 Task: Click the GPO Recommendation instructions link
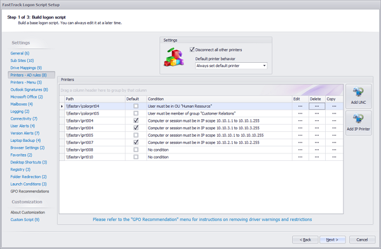click(202, 220)
